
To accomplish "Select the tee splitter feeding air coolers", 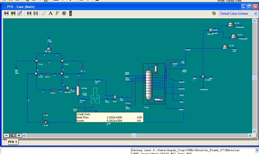I will (210, 30).
